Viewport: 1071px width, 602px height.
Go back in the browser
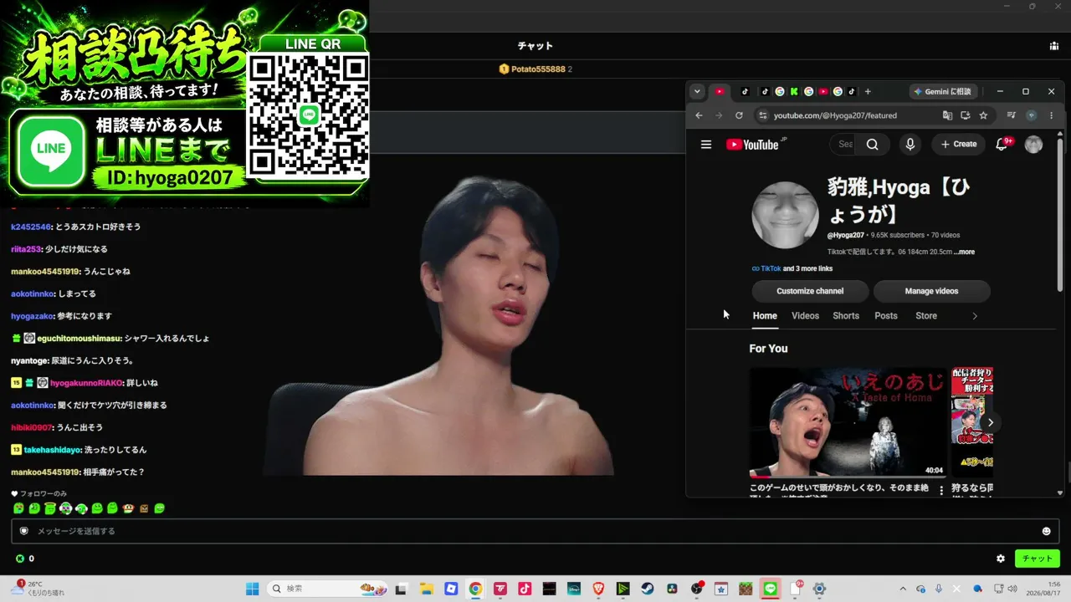[699, 115]
